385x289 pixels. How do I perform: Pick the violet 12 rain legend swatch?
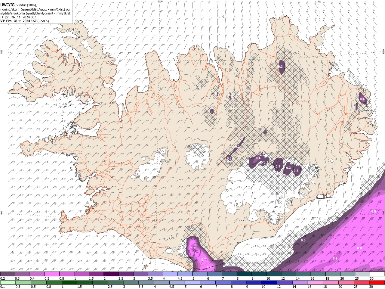point(284,283)
